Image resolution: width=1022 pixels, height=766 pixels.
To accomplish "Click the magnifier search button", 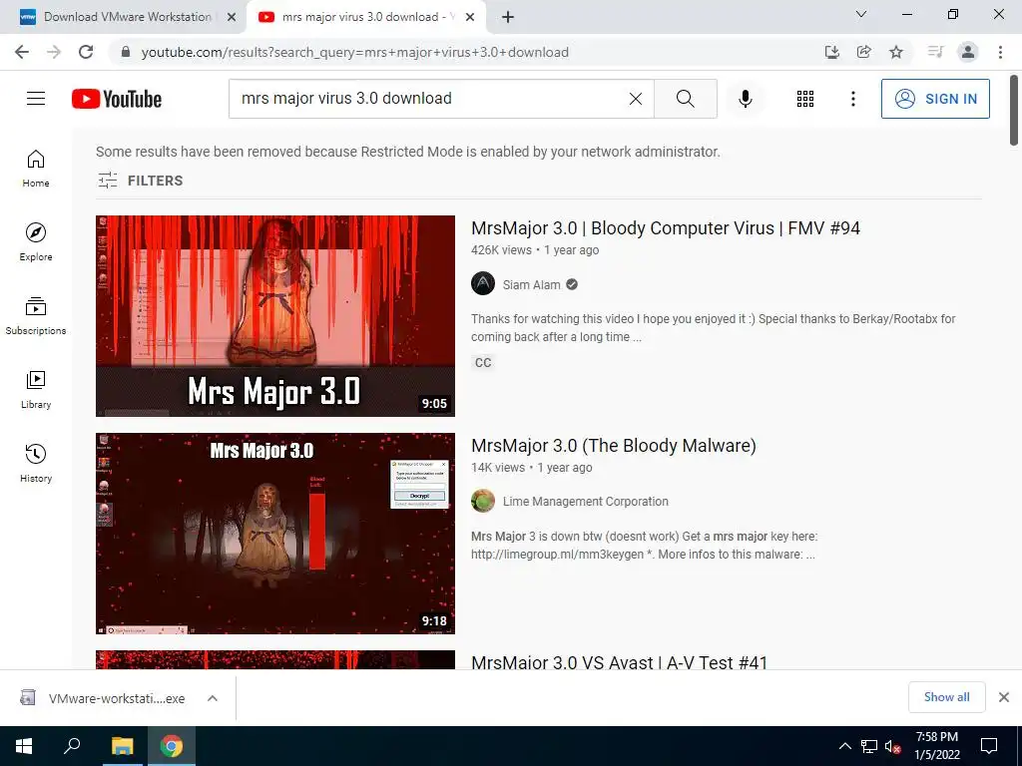I will 685,99.
